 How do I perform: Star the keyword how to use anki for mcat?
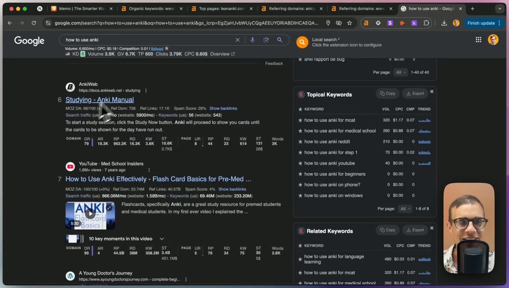coord(300,120)
